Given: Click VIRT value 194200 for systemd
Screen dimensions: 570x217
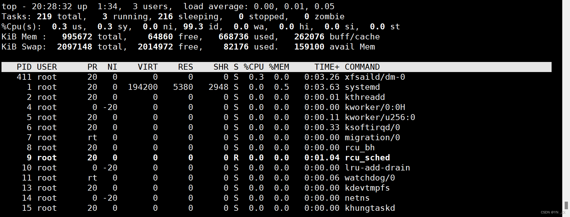Looking at the screenshot, I should 143,87.
